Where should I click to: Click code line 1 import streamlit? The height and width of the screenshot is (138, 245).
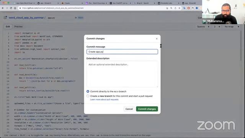click(27, 33)
